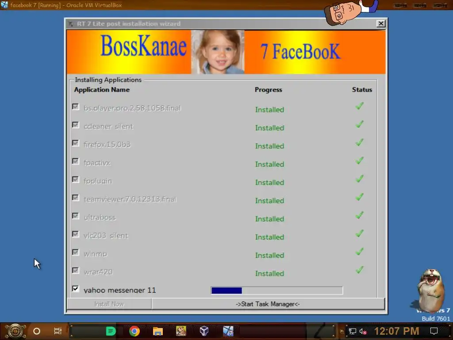Click green checkmark status for vlc203_silent
Image resolution: width=453 pixels, height=340 pixels.
tap(359, 234)
